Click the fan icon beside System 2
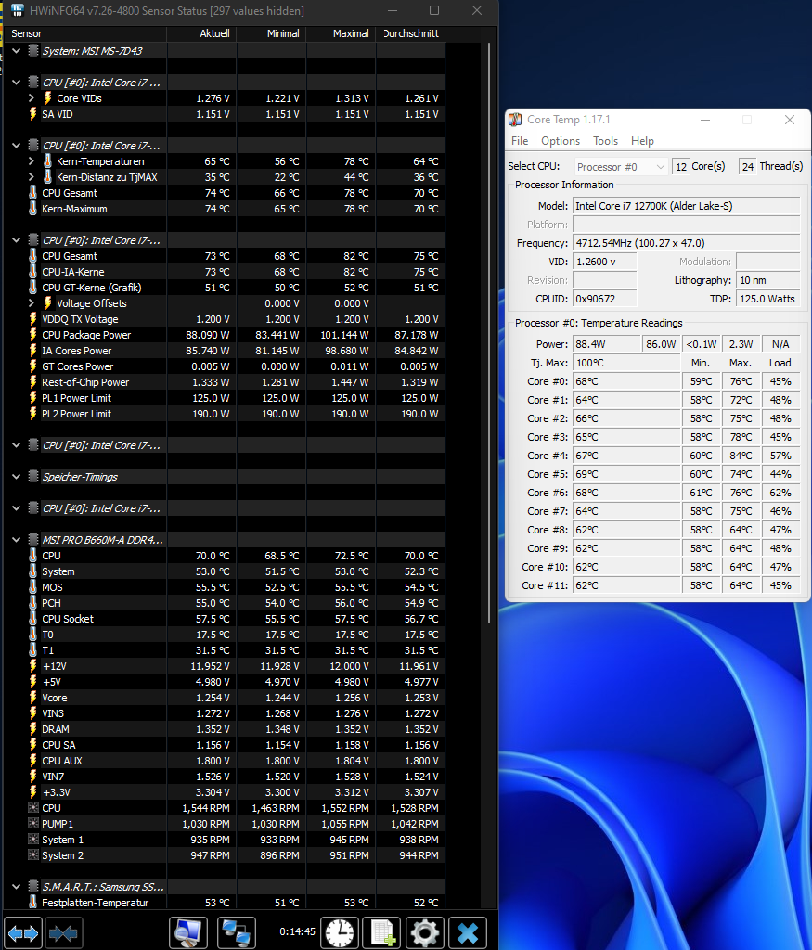This screenshot has height=950, width=812. [x=33, y=854]
